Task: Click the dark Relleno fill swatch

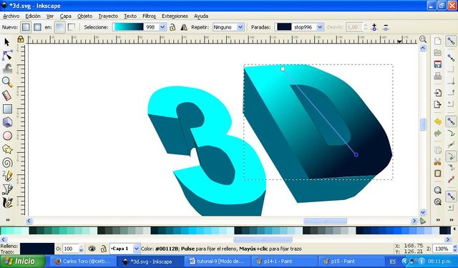Action: [x=37, y=249]
